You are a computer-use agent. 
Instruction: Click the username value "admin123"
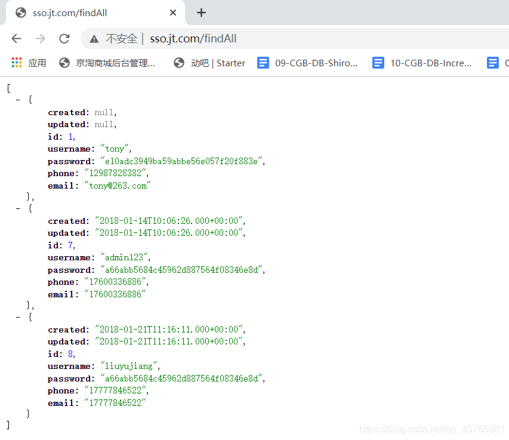coord(124,257)
